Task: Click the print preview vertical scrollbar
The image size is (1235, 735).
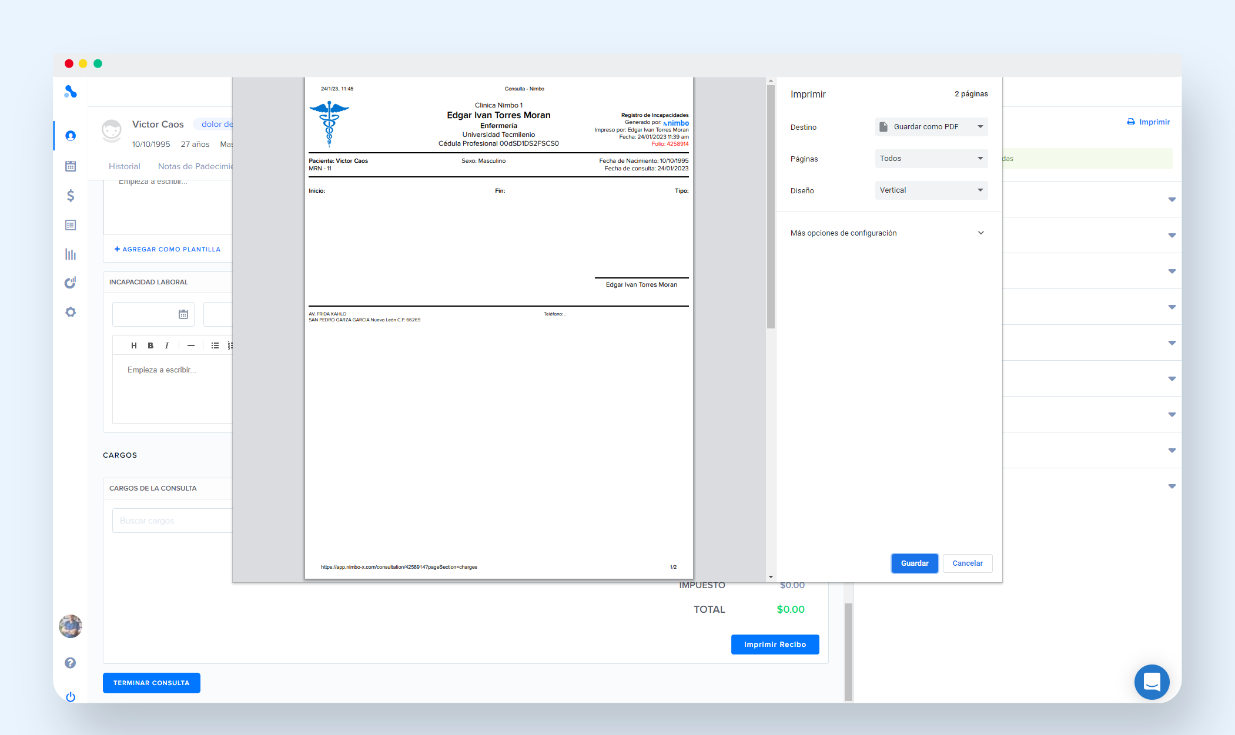Action: click(771, 207)
